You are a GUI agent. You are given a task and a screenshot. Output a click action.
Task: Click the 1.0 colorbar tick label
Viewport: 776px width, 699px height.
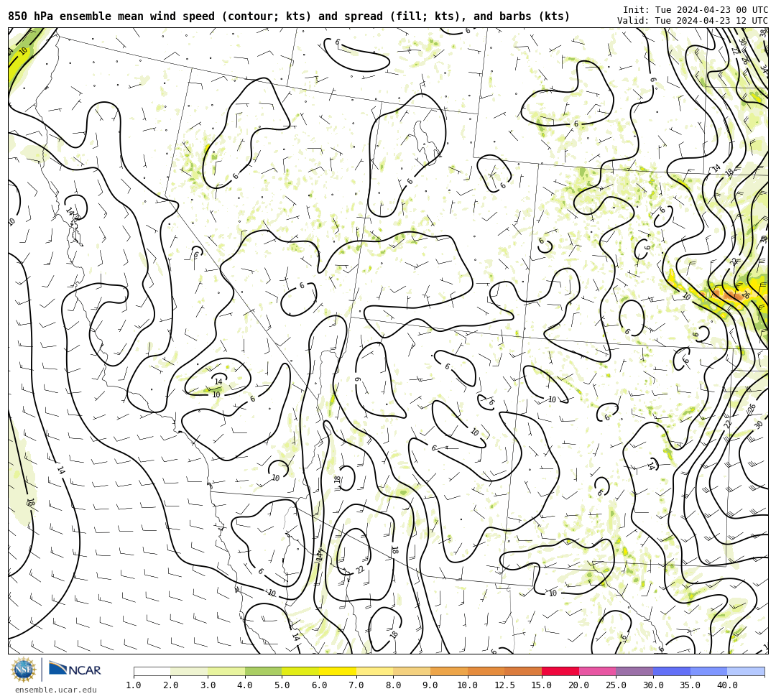[134, 685]
